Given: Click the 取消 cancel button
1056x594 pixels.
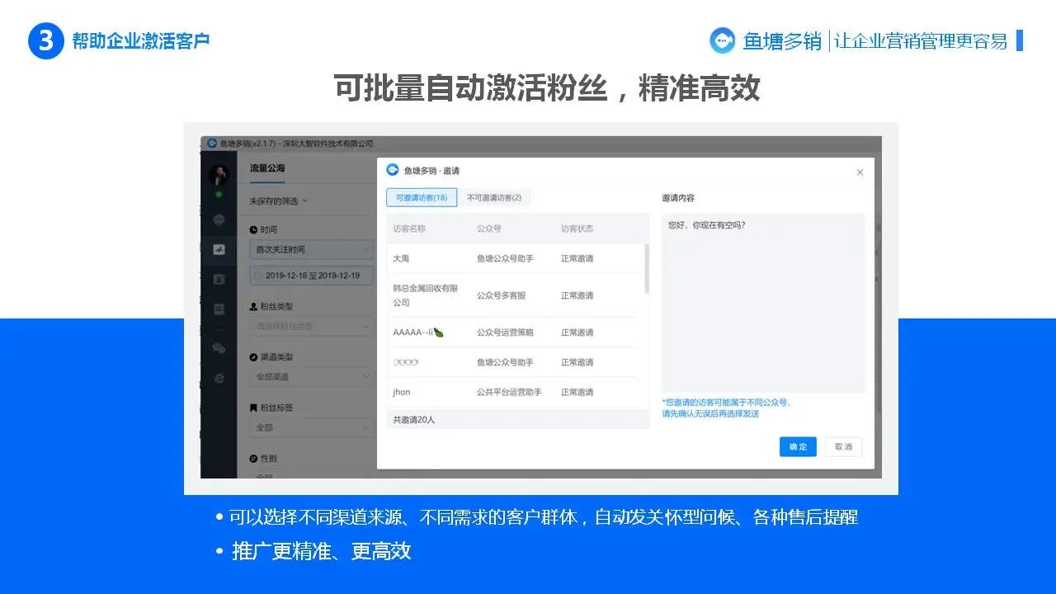Looking at the screenshot, I should pyautogui.click(x=842, y=446).
